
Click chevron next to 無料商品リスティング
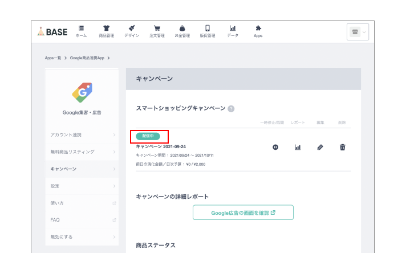(x=114, y=152)
